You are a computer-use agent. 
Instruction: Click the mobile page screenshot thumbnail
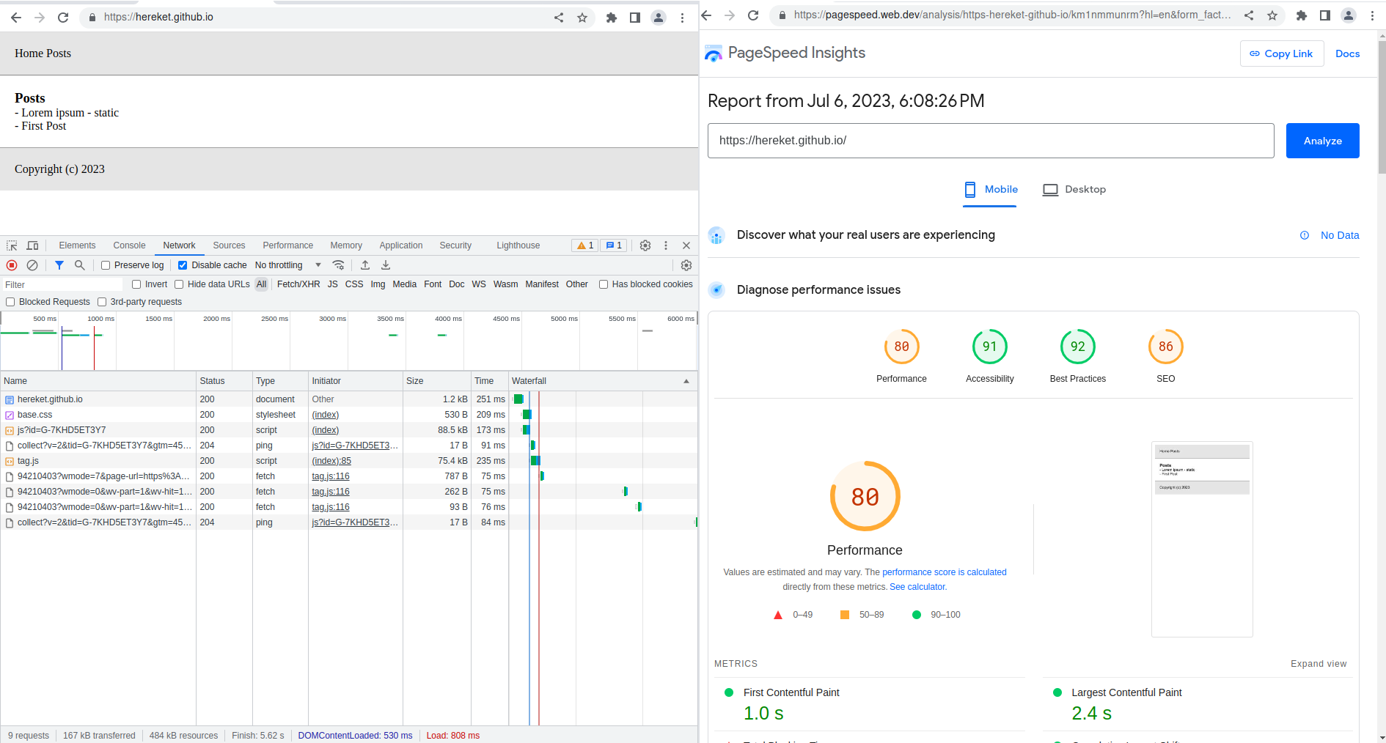(1202, 539)
